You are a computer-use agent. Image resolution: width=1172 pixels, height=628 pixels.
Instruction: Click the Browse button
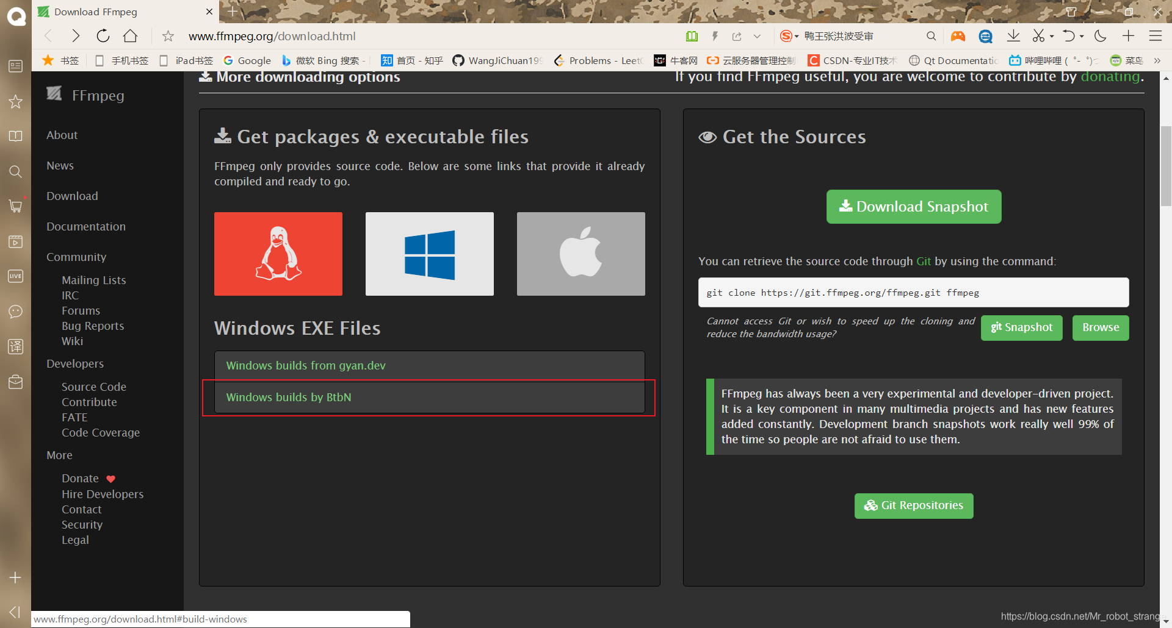[x=1101, y=327]
